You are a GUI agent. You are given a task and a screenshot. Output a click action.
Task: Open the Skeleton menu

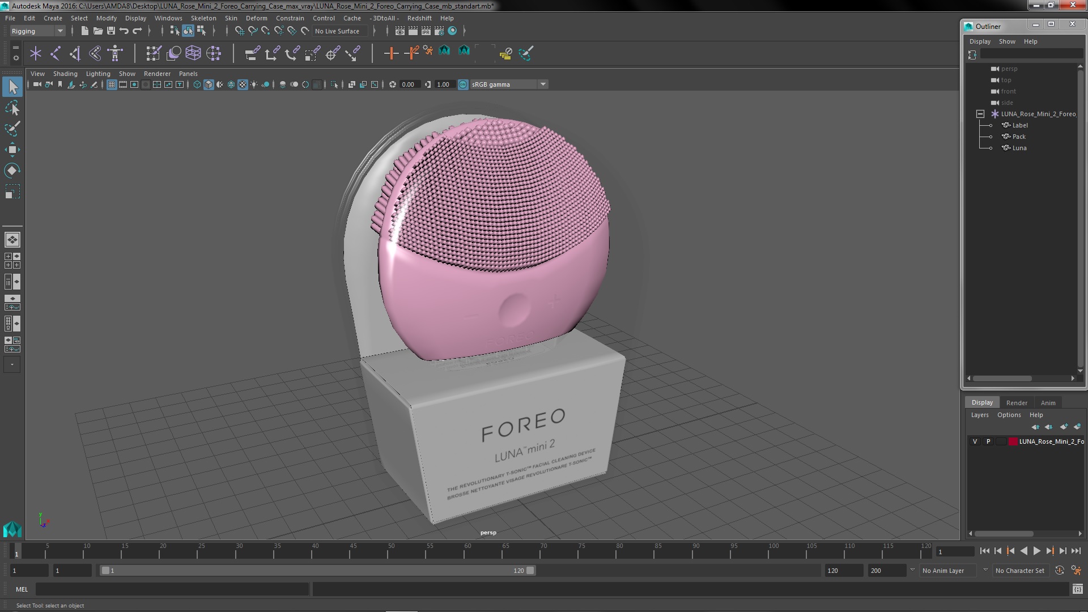(203, 18)
